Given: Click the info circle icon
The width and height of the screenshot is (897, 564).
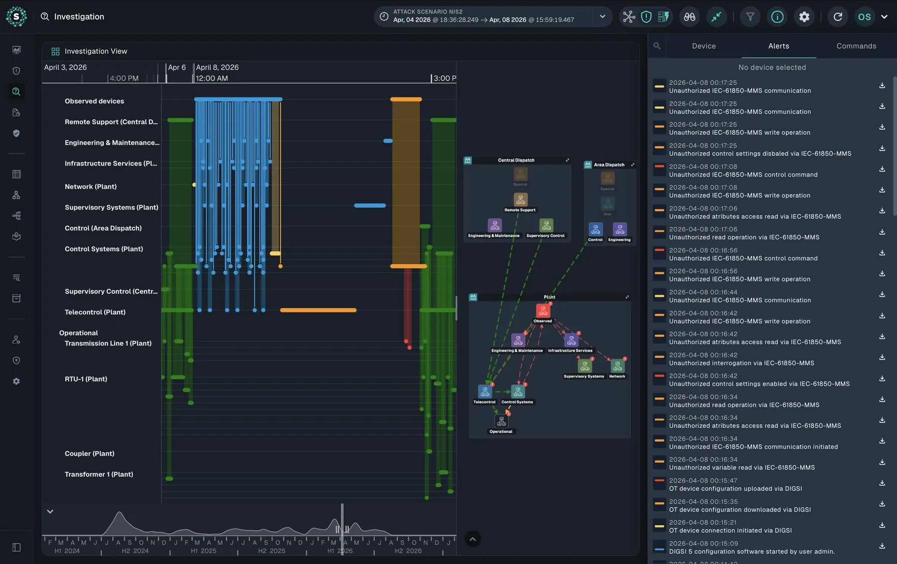Looking at the screenshot, I should tap(777, 17).
